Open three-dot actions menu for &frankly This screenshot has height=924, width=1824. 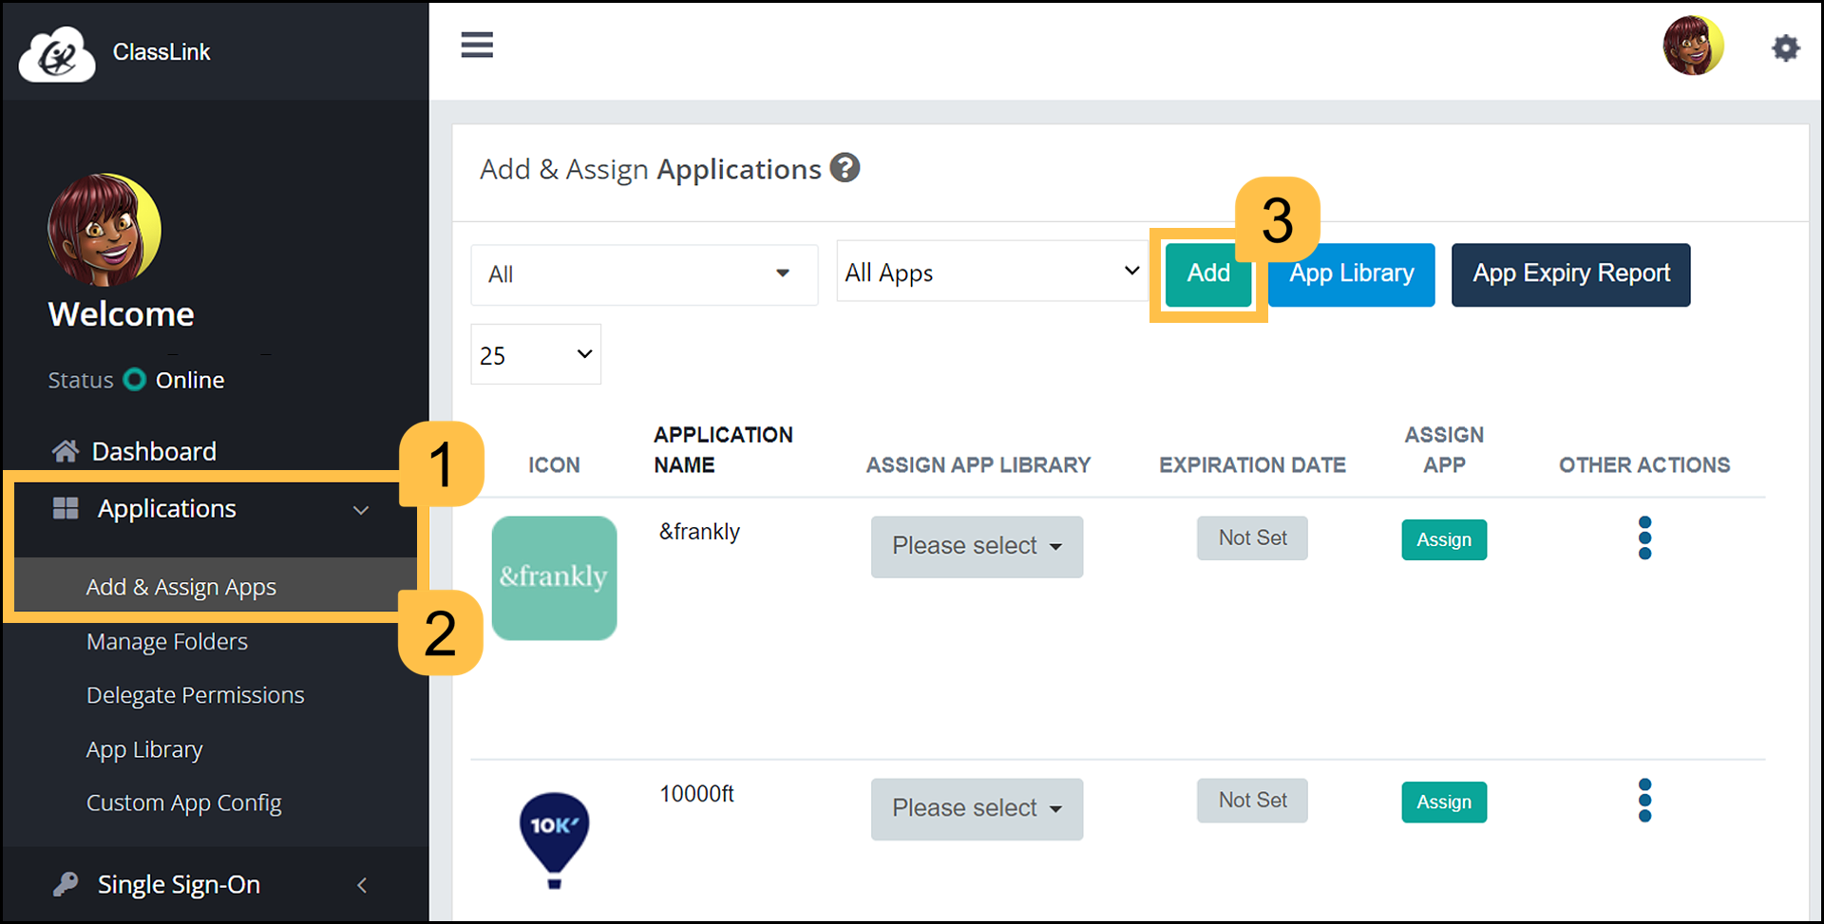click(x=1644, y=538)
